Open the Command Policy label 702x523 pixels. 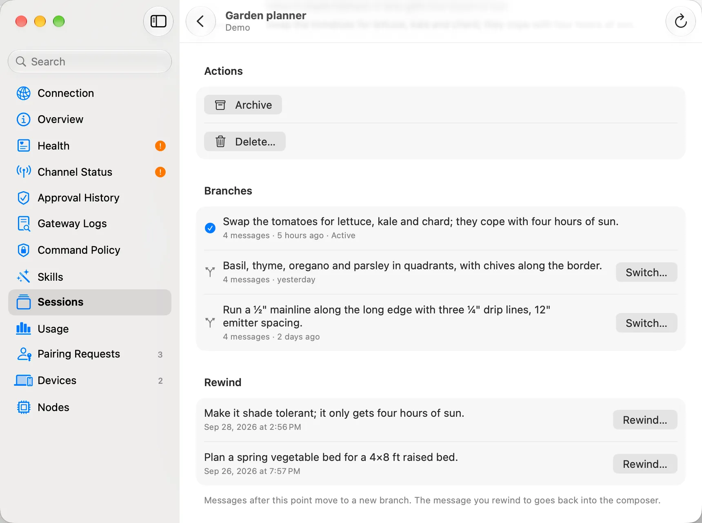click(x=79, y=250)
